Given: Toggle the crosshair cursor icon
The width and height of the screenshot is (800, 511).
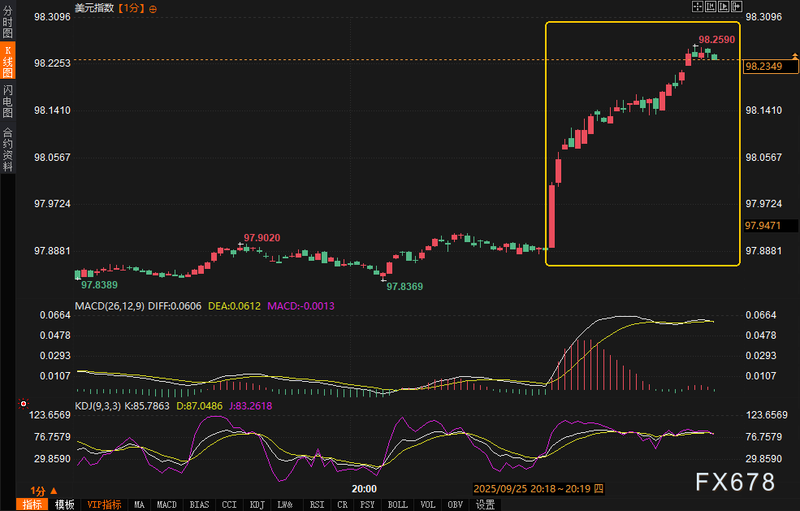Looking at the screenshot, I should [698, 6].
